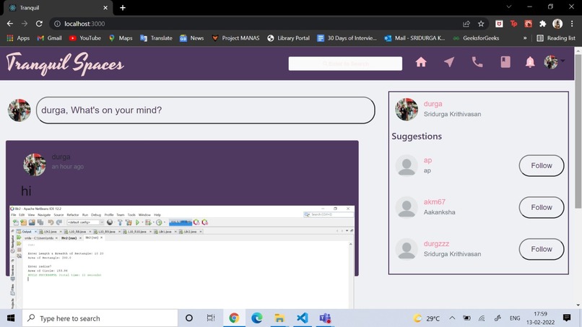Image resolution: width=582 pixels, height=327 pixels.
Task: Click the share page icon in address bar
Action: pyautogui.click(x=466, y=24)
